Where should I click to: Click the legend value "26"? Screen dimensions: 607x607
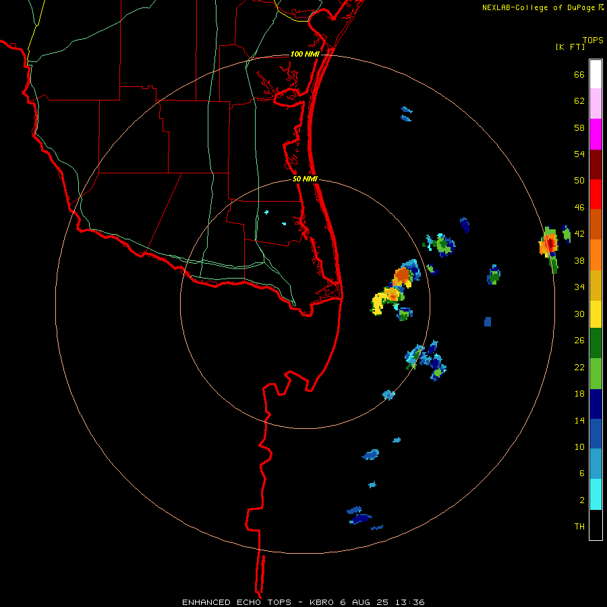tap(579, 341)
